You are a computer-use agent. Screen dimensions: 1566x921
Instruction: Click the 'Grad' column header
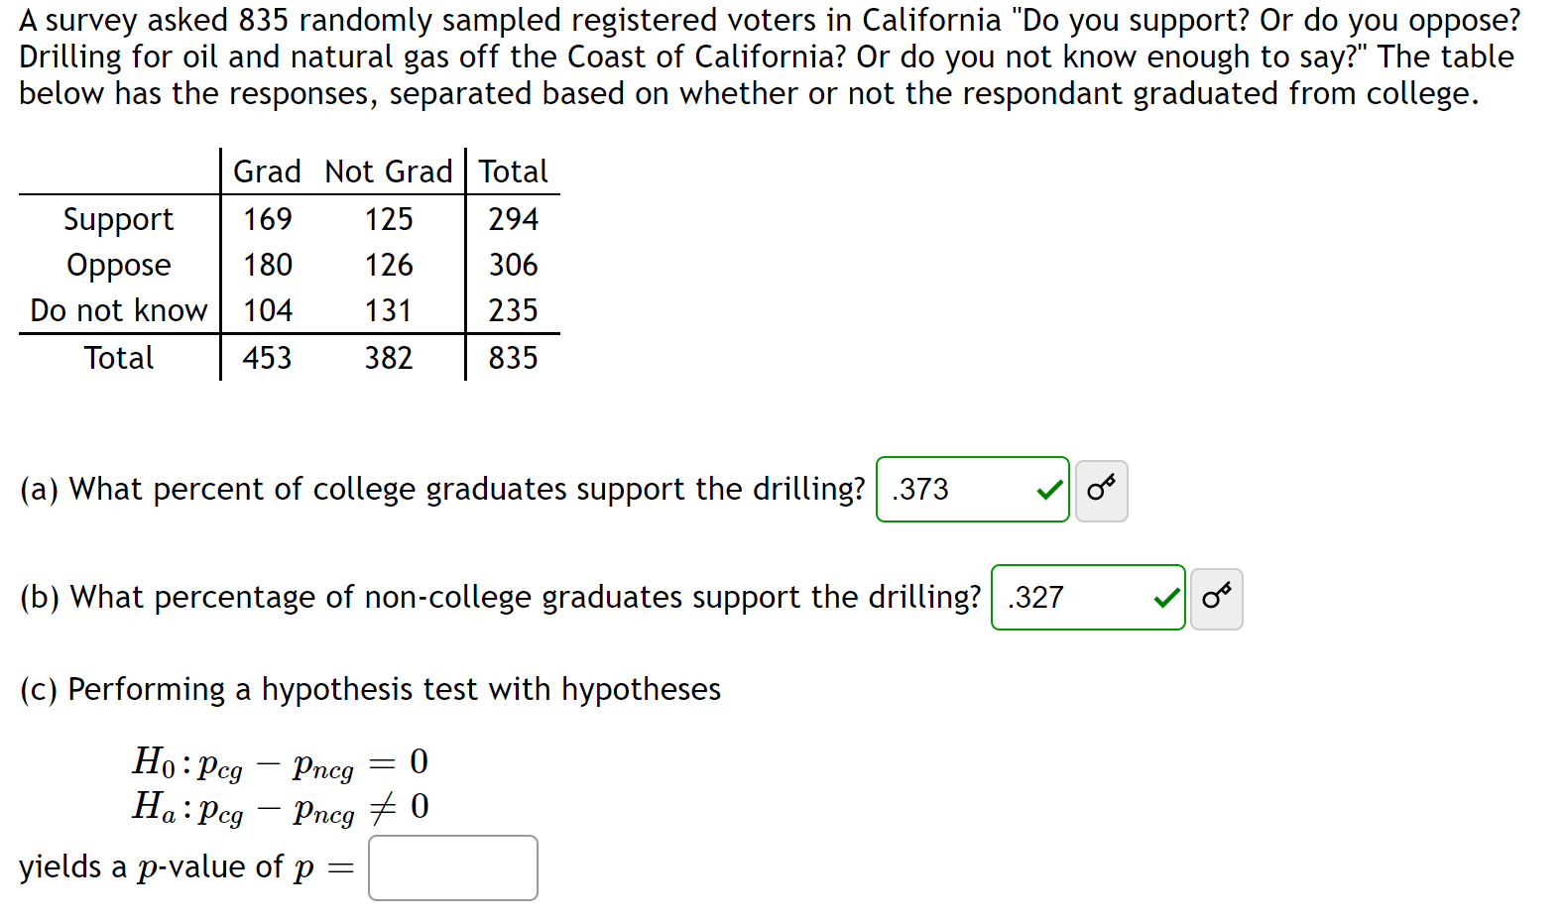pyautogui.click(x=265, y=171)
